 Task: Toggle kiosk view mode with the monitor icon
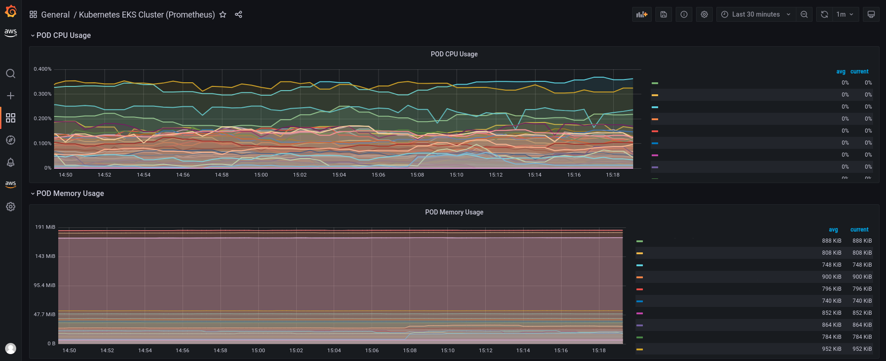pos(871,14)
